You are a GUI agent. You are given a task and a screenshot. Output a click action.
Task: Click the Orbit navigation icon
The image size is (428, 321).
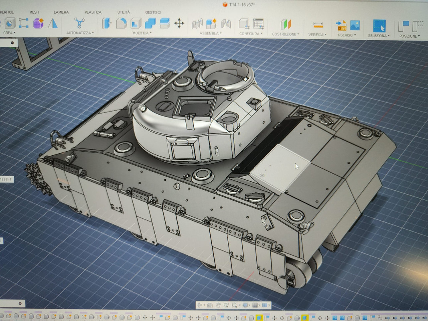200,305
